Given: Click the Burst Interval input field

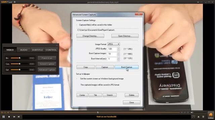Looking at the screenshot, I should point(112,59).
